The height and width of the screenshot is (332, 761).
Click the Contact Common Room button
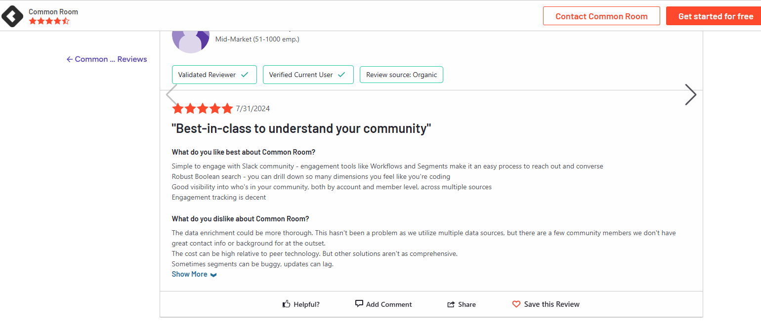click(601, 16)
